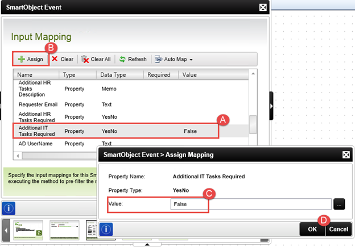Screen dimensions: 355x247
Task: Click the Assign button in toolbar
Action: (x=31, y=59)
